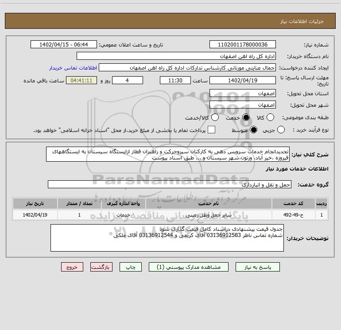Click the نام خدمت column header
This screenshot has height=330, width=341.
coord(208,204)
